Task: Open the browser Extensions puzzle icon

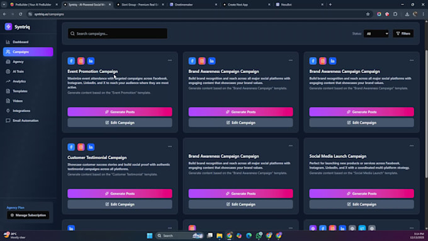Action: (395, 14)
